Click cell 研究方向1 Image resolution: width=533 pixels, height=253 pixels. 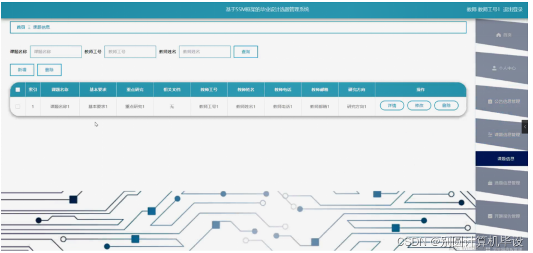357,106
